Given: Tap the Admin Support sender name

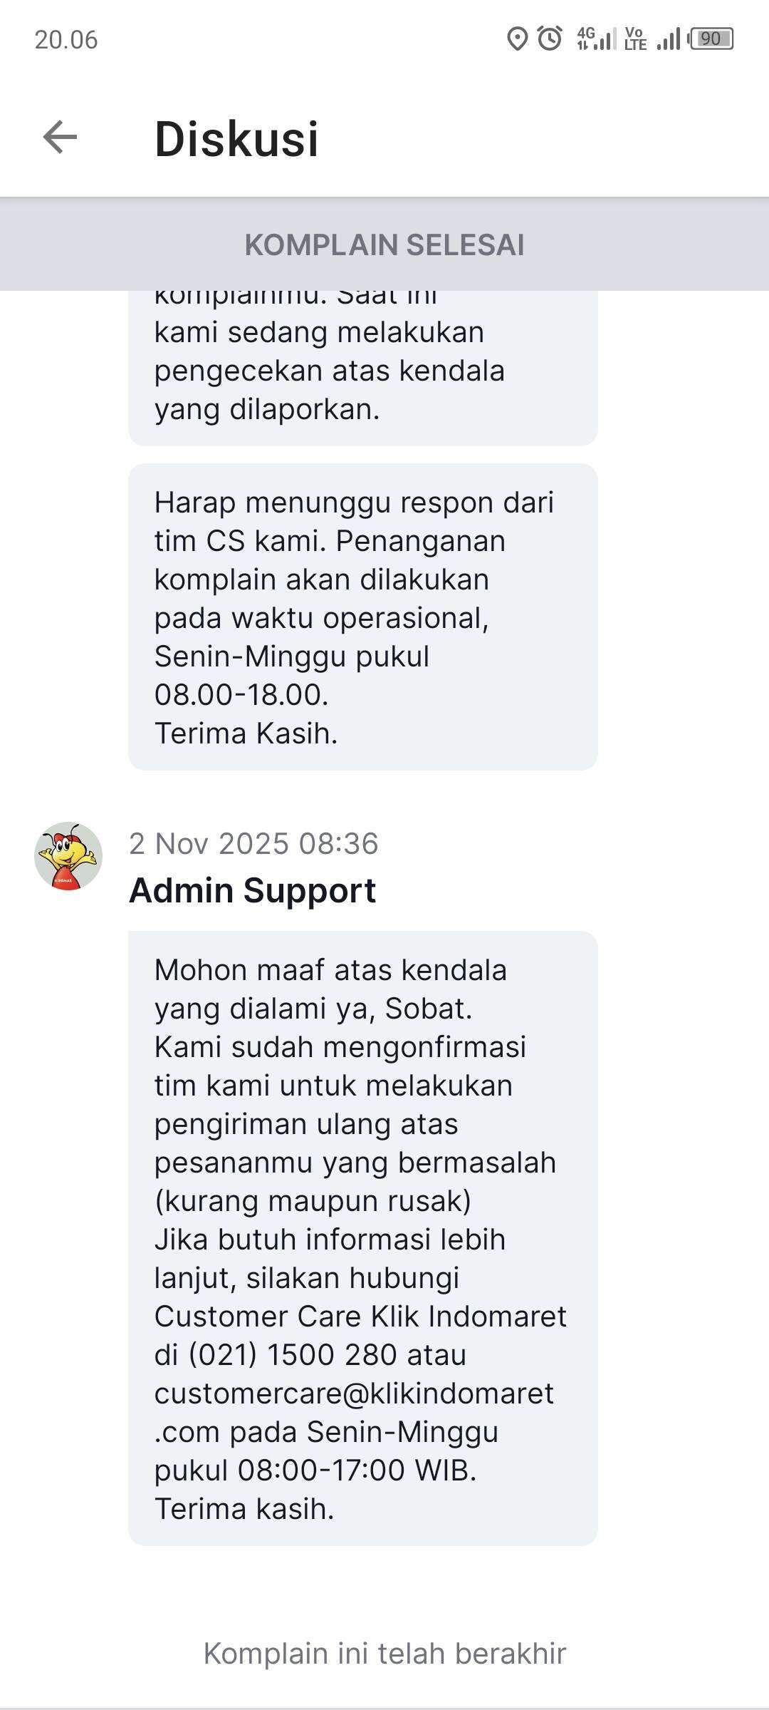Looking at the screenshot, I should pyautogui.click(x=253, y=890).
